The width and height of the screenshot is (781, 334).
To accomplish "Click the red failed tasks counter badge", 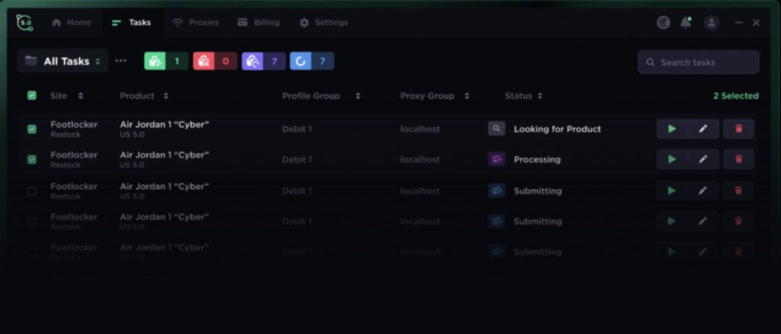I will point(214,61).
